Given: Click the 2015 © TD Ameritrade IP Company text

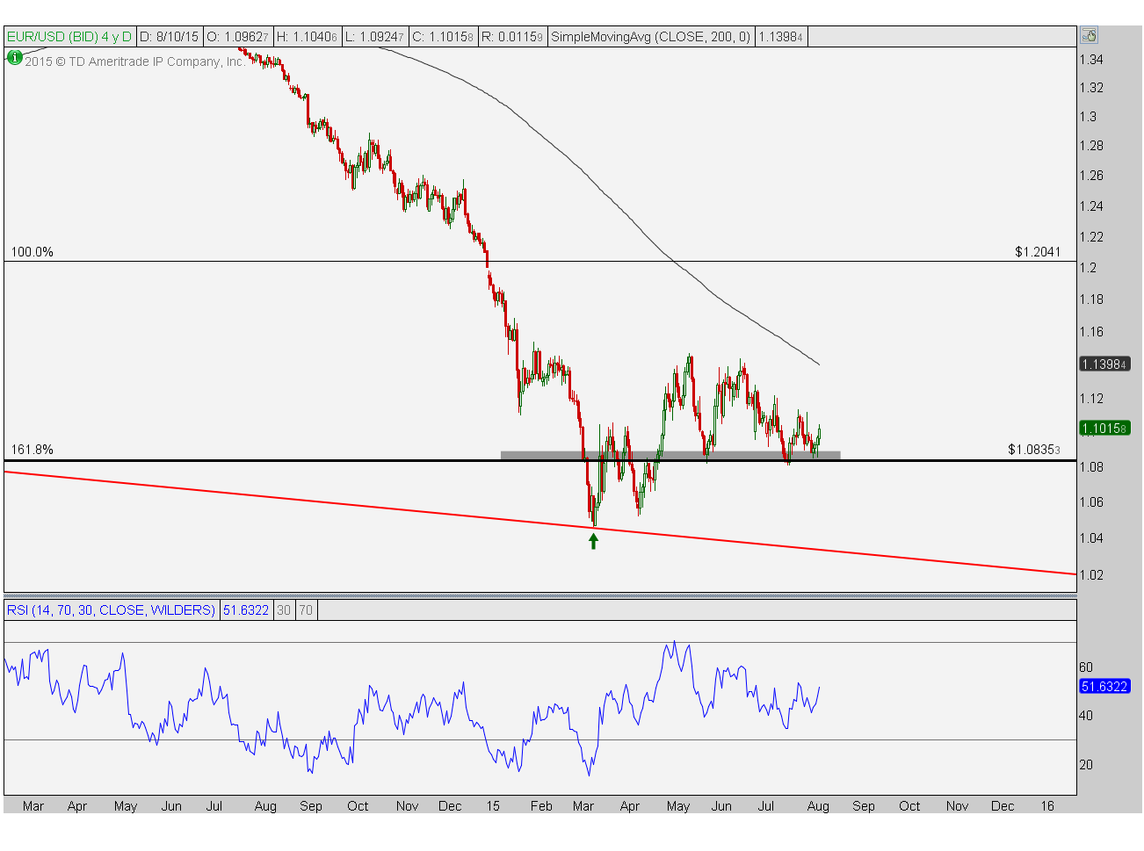Looking at the screenshot, I should coord(135,61).
